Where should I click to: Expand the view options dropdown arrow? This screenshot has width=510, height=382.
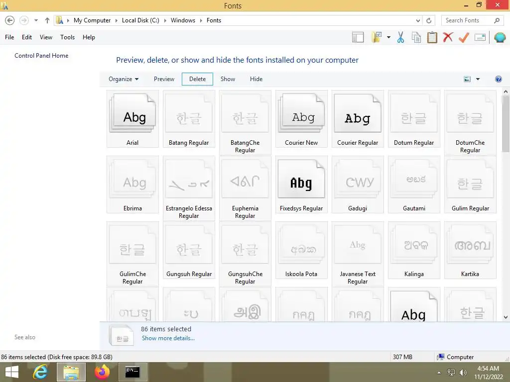pyautogui.click(x=478, y=79)
